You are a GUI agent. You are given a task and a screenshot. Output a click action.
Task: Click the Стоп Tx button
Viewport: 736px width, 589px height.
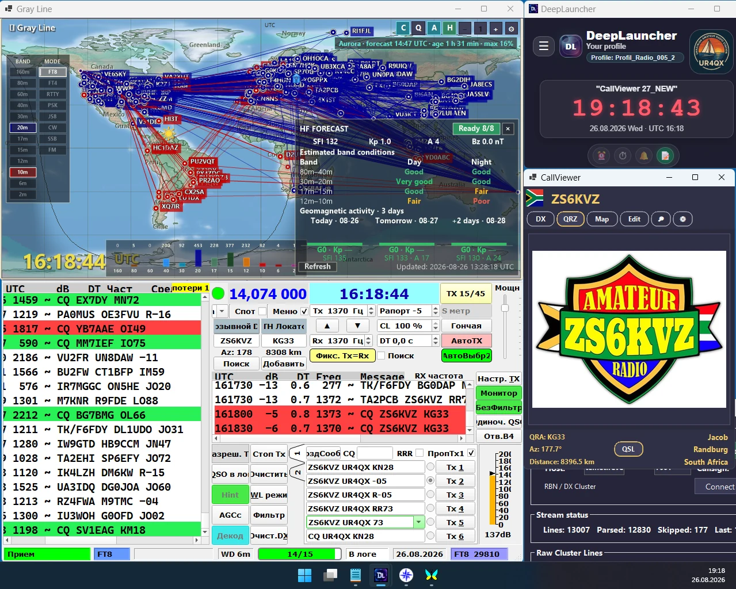269,454
